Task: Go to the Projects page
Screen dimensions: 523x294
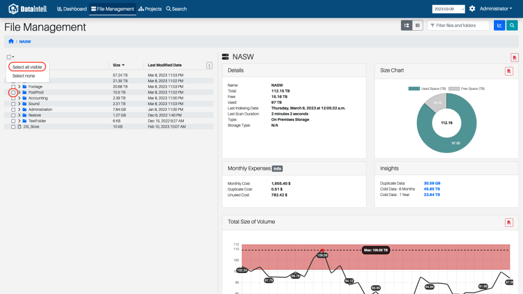Action: (150, 9)
